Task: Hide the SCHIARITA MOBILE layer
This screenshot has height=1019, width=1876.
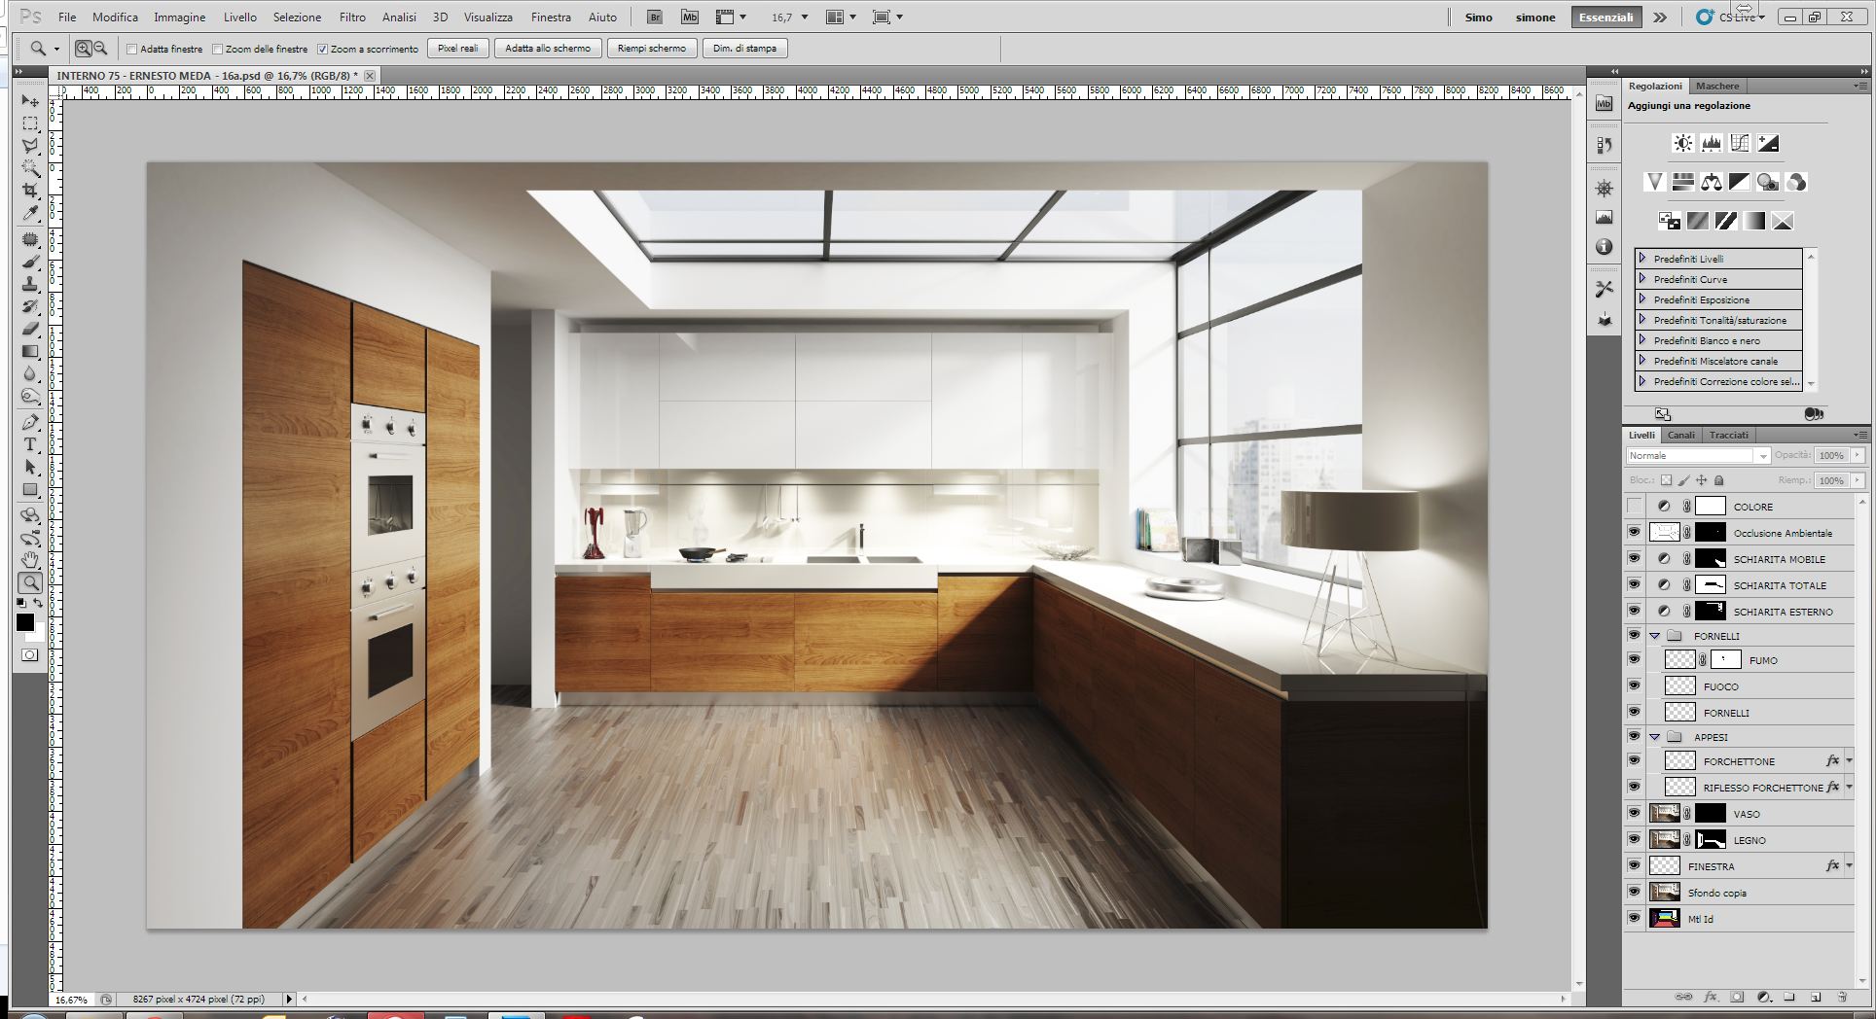Action: [1634, 559]
